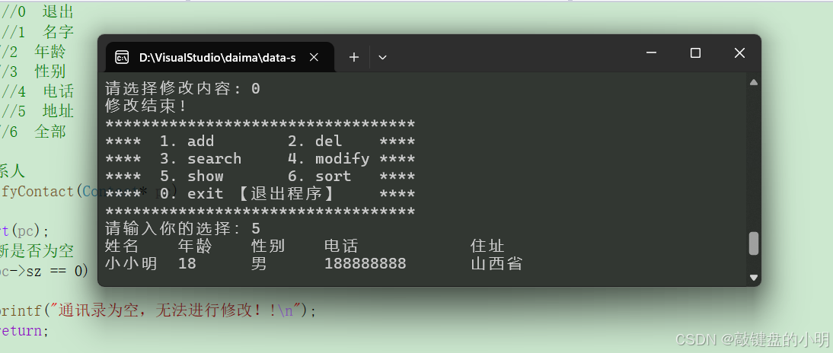Click the '//0 退出' comment in the editor

37,11
